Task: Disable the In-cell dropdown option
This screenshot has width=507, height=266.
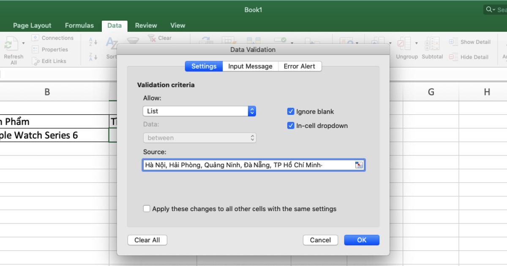Action: pos(290,125)
